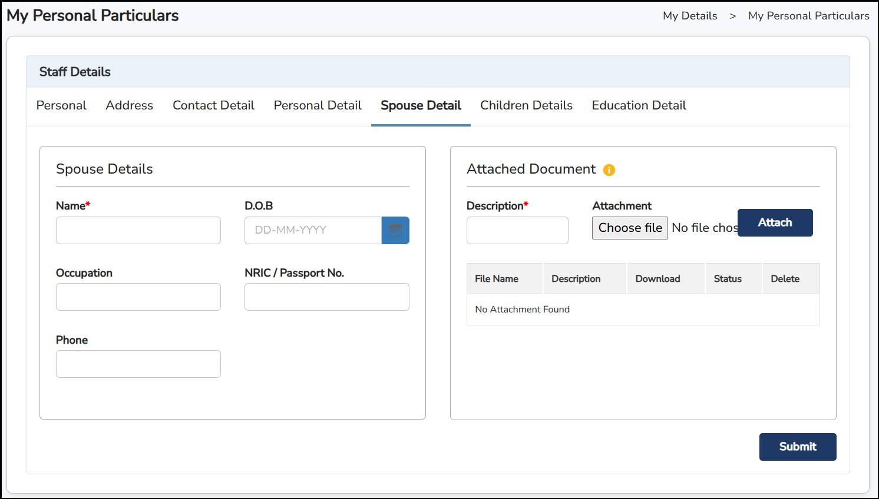Select the Personal Detail tab
The width and height of the screenshot is (879, 499).
pos(318,105)
